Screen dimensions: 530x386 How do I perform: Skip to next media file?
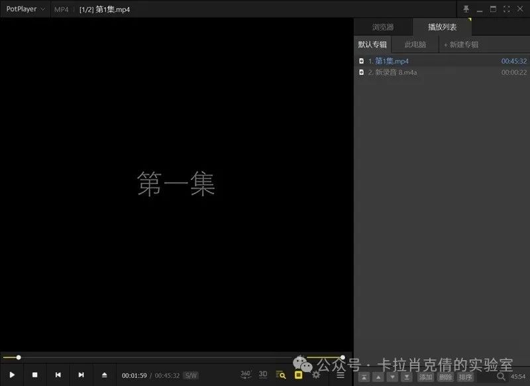click(x=81, y=375)
